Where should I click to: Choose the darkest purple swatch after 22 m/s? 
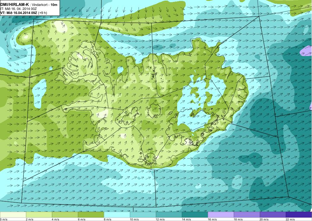point(299,215)
